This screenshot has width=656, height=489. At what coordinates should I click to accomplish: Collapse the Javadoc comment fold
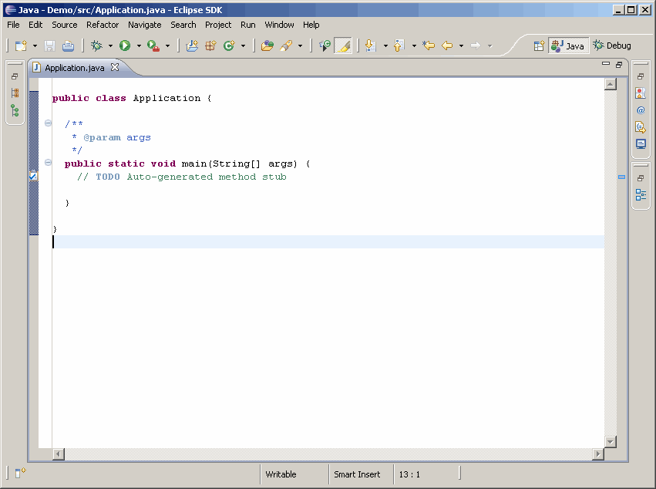[48, 123]
